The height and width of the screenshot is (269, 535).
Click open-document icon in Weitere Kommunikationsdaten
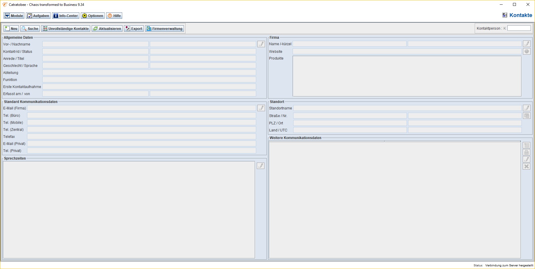pyautogui.click(x=526, y=152)
